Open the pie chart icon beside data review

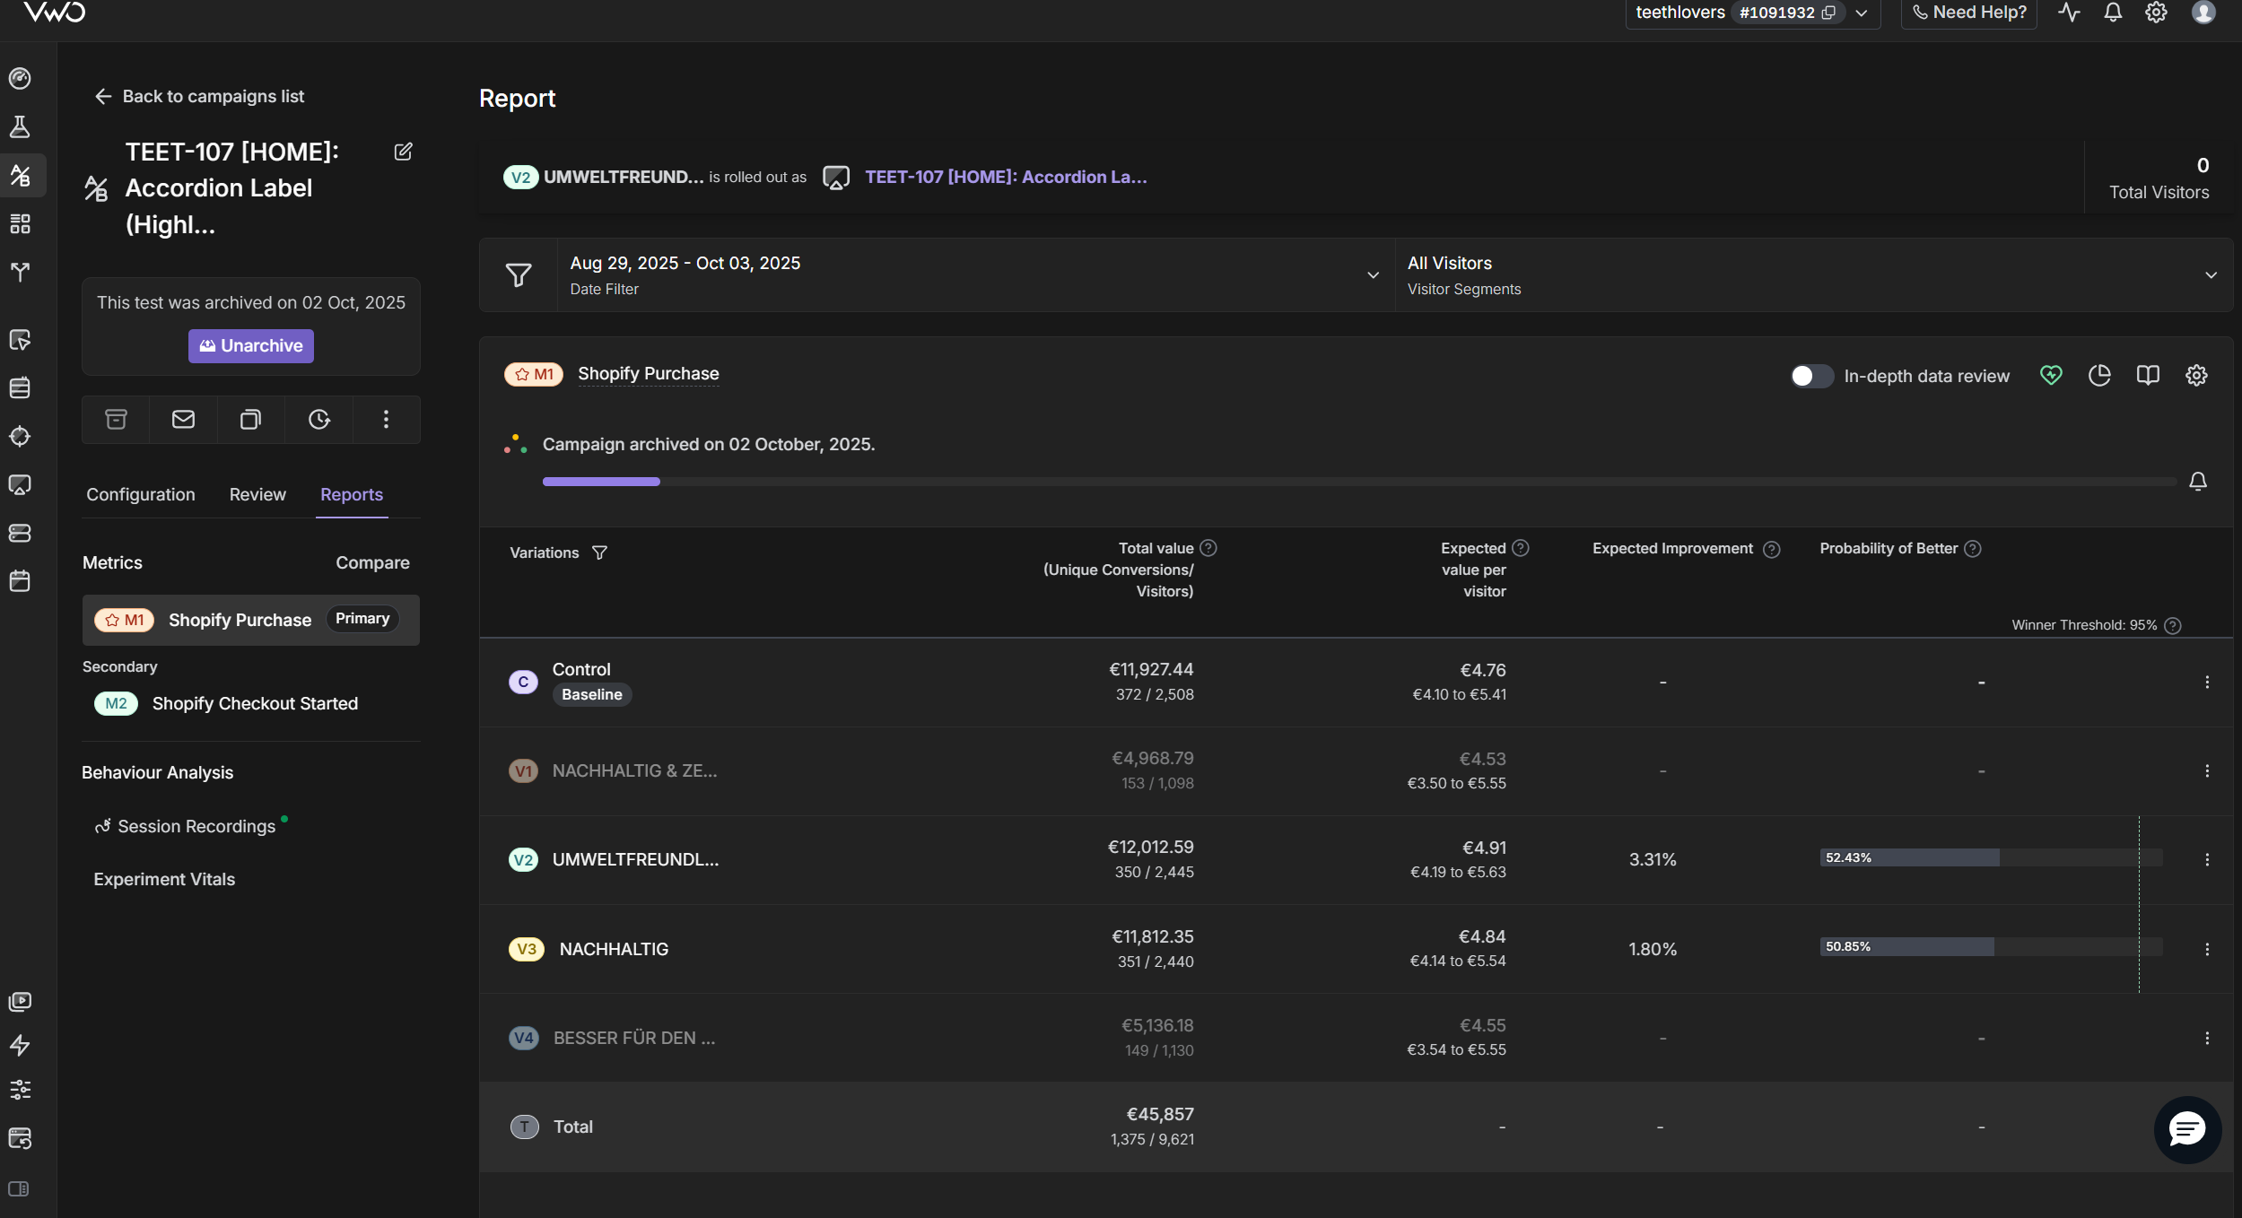[x=2099, y=375]
